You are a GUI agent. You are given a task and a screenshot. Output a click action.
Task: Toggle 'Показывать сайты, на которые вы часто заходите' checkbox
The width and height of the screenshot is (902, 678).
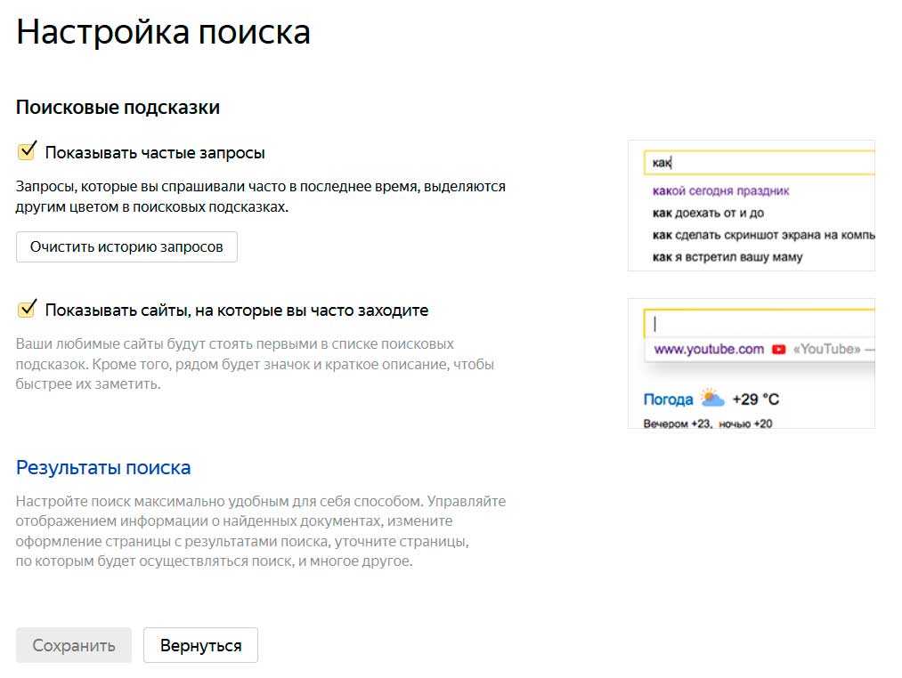pyautogui.click(x=27, y=309)
